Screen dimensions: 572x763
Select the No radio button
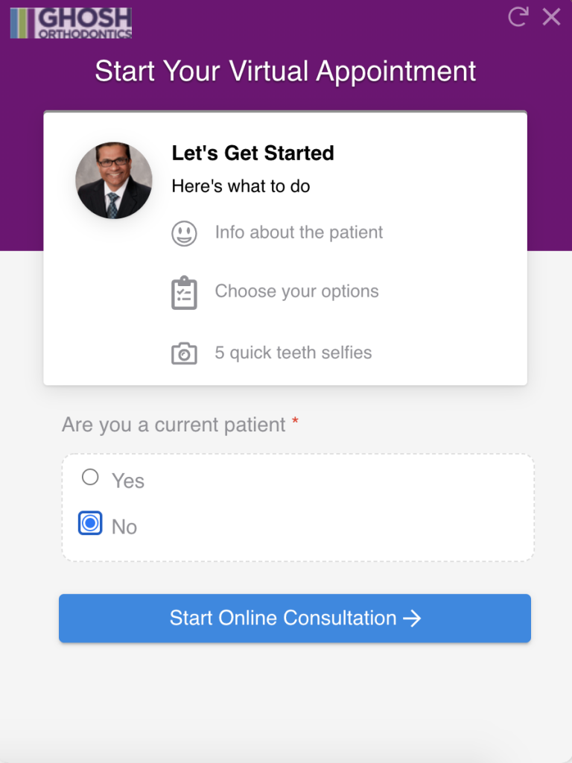90,523
